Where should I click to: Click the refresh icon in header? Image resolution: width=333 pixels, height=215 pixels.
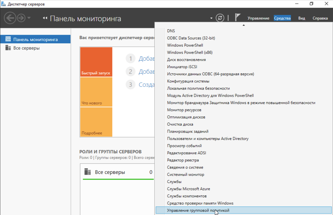point(220,18)
